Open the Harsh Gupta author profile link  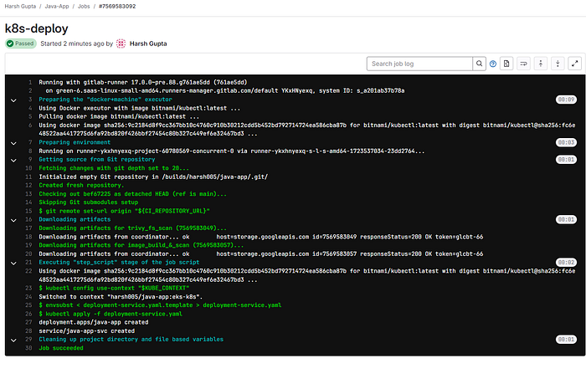point(148,44)
